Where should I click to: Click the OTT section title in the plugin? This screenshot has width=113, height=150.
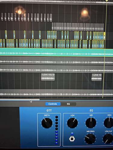pyautogui.click(x=49, y=111)
